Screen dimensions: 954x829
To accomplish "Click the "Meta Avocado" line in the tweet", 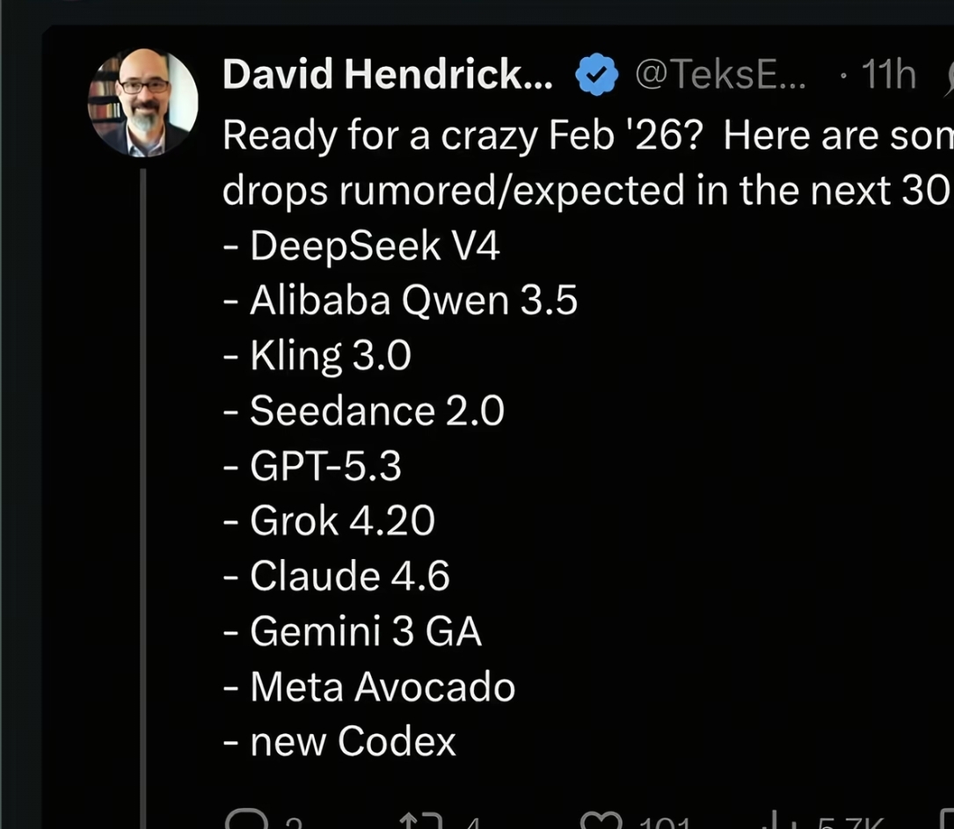I will click(382, 687).
